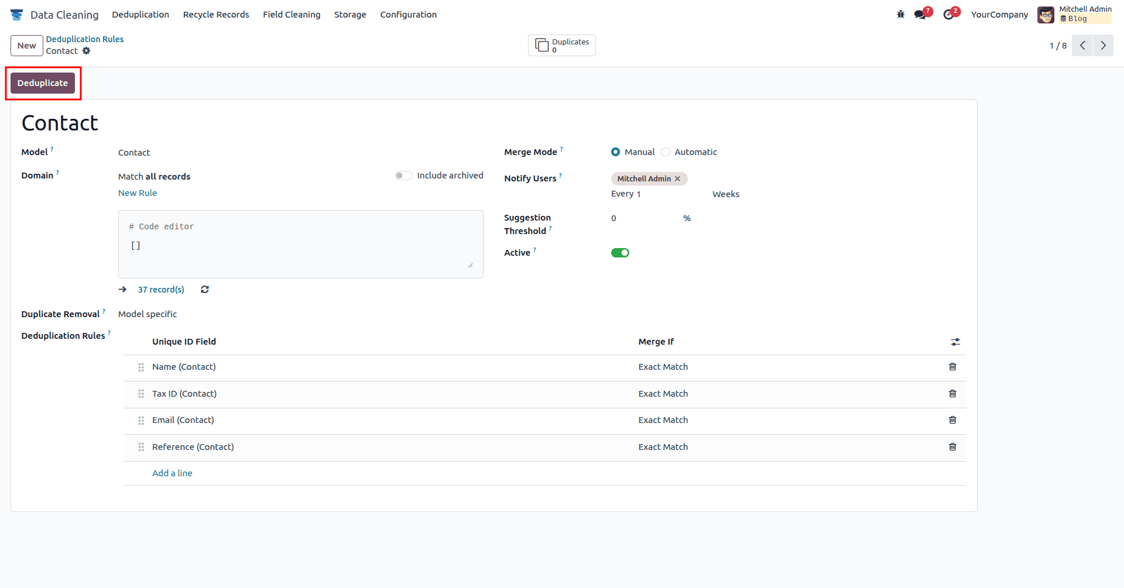Image resolution: width=1124 pixels, height=588 pixels.
Task: Open the bug report icon
Action: click(900, 14)
